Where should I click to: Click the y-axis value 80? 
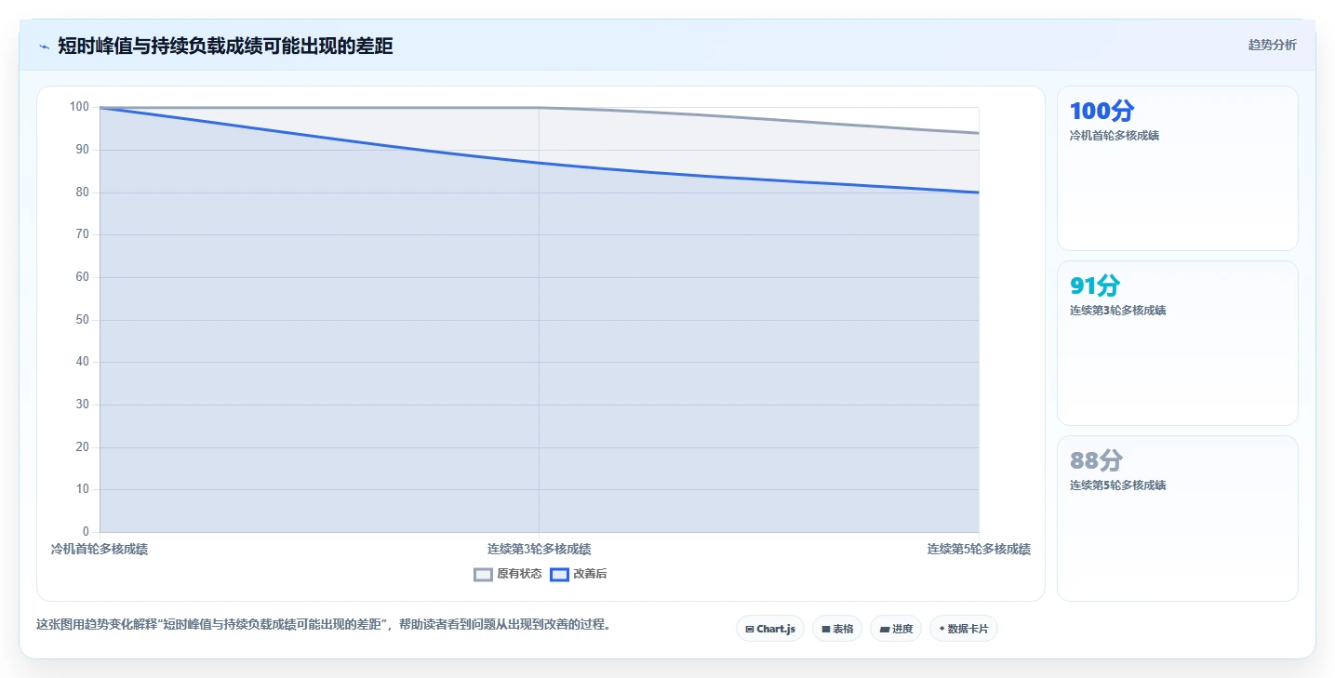pyautogui.click(x=83, y=193)
